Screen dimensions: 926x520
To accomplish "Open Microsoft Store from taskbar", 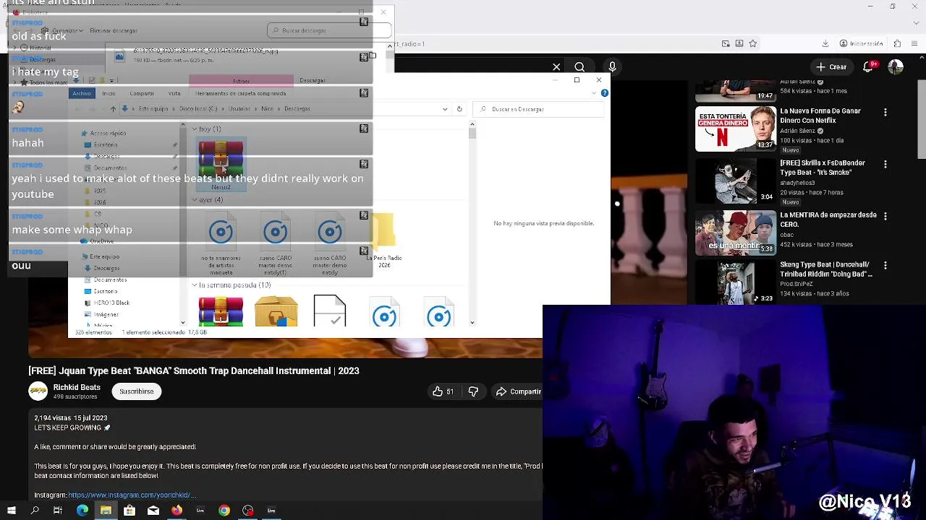I will pyautogui.click(x=129, y=511).
